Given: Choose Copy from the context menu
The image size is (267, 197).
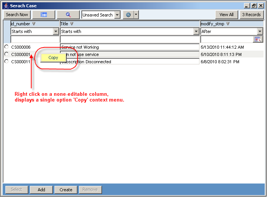Looking at the screenshot, I should (x=53, y=57).
